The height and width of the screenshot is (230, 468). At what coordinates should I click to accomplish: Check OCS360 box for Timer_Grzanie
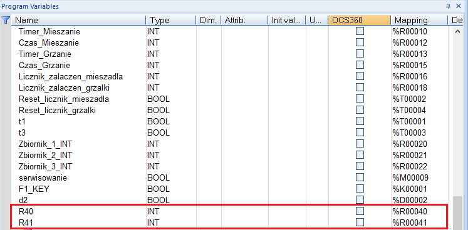click(360, 54)
